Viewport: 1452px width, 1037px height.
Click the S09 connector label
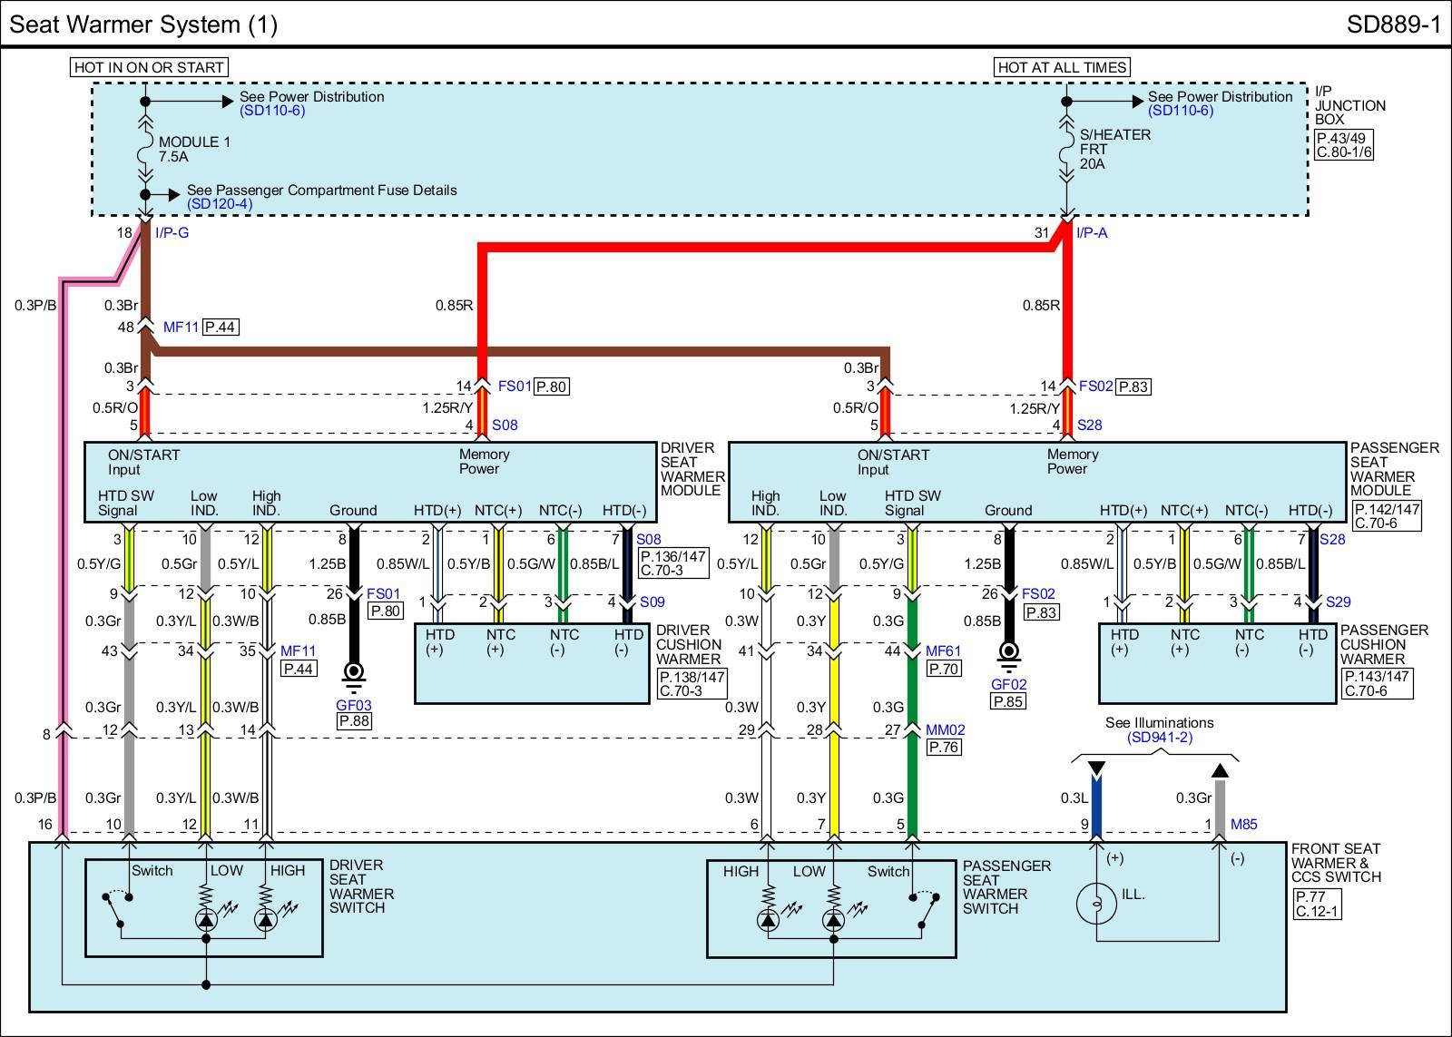click(x=652, y=602)
